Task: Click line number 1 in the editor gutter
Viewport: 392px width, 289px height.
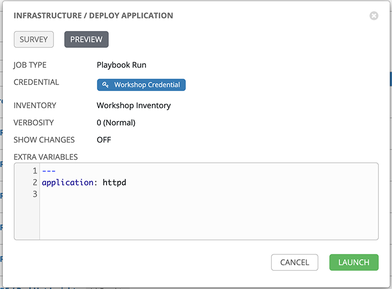Action: [34, 171]
